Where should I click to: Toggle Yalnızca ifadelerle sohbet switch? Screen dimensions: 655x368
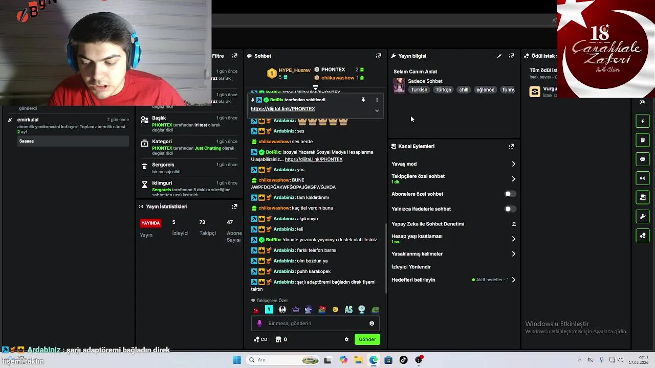[x=510, y=209]
